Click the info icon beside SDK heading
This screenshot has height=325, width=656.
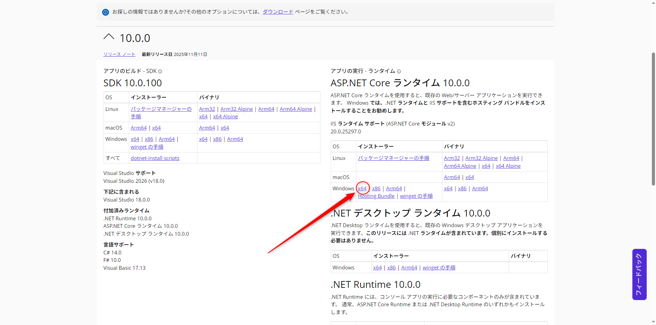pyautogui.click(x=160, y=72)
